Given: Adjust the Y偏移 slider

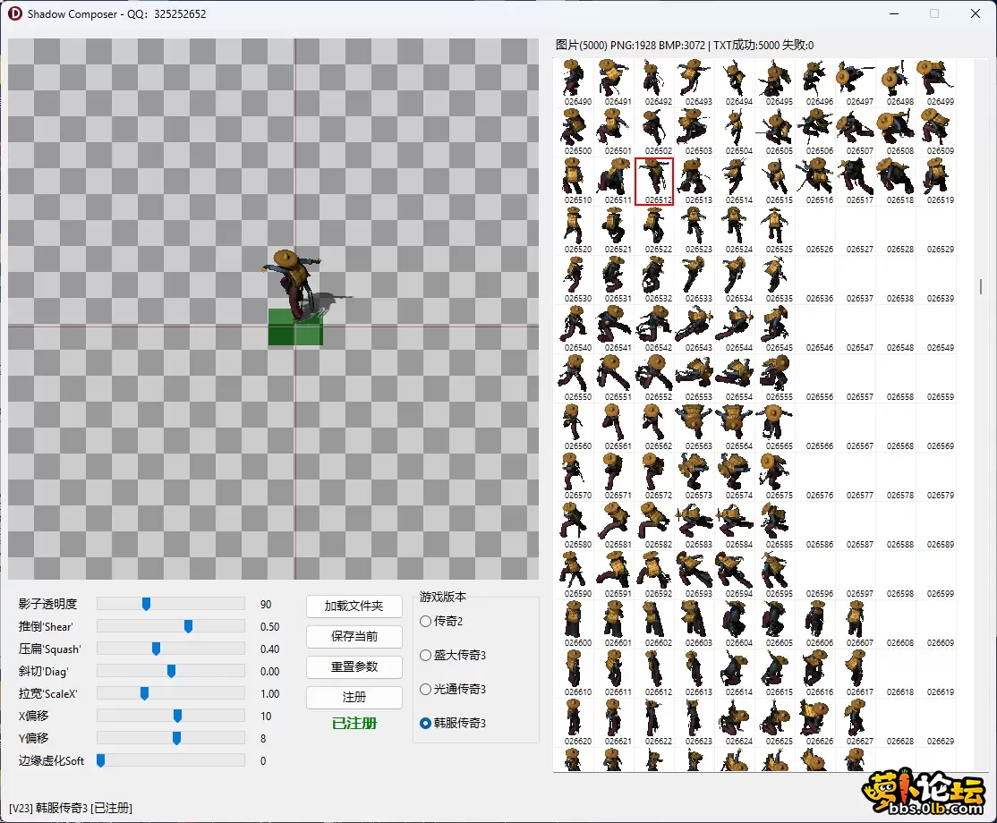Looking at the screenshot, I should pyautogui.click(x=170, y=738).
